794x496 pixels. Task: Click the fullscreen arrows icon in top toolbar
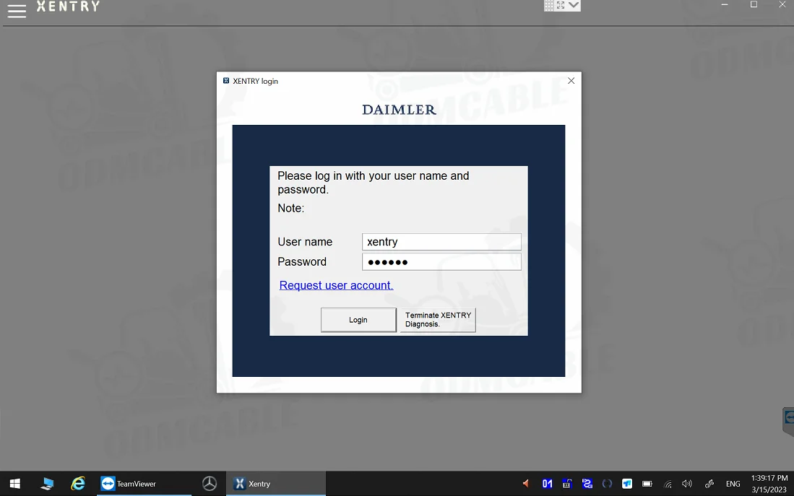561,5
